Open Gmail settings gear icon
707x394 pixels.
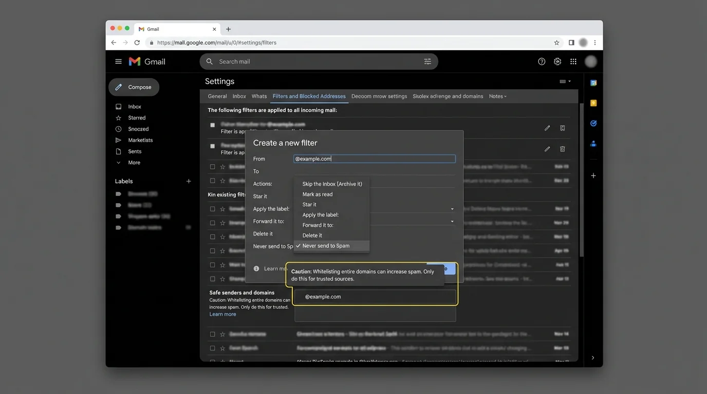[x=557, y=62]
